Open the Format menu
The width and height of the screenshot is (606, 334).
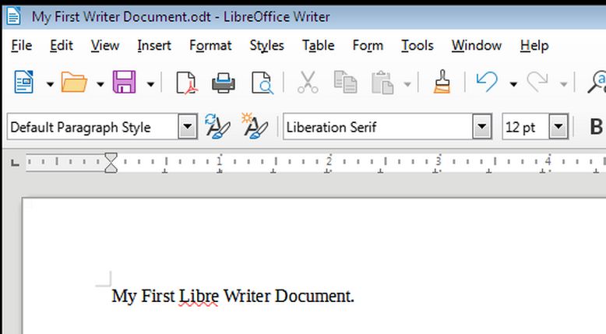210,46
